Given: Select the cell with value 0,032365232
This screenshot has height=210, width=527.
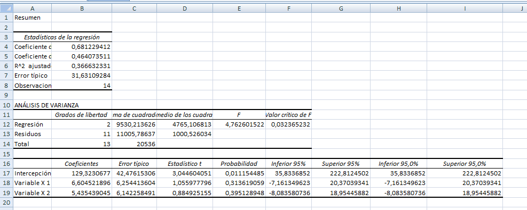Looking at the screenshot, I should (x=288, y=124).
